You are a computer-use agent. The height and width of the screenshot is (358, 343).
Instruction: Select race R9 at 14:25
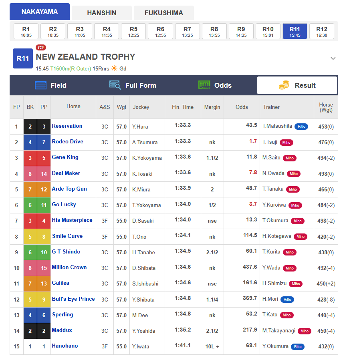[241, 32]
